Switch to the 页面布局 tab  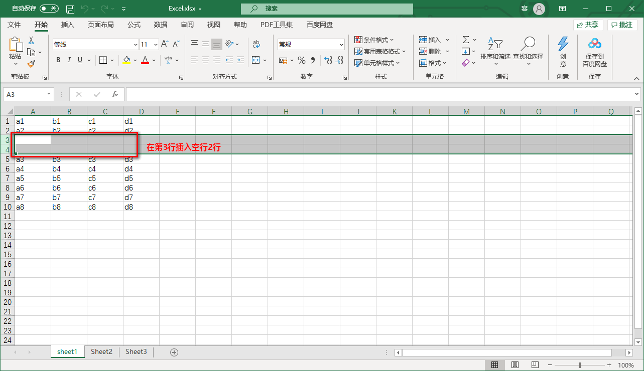pos(101,25)
